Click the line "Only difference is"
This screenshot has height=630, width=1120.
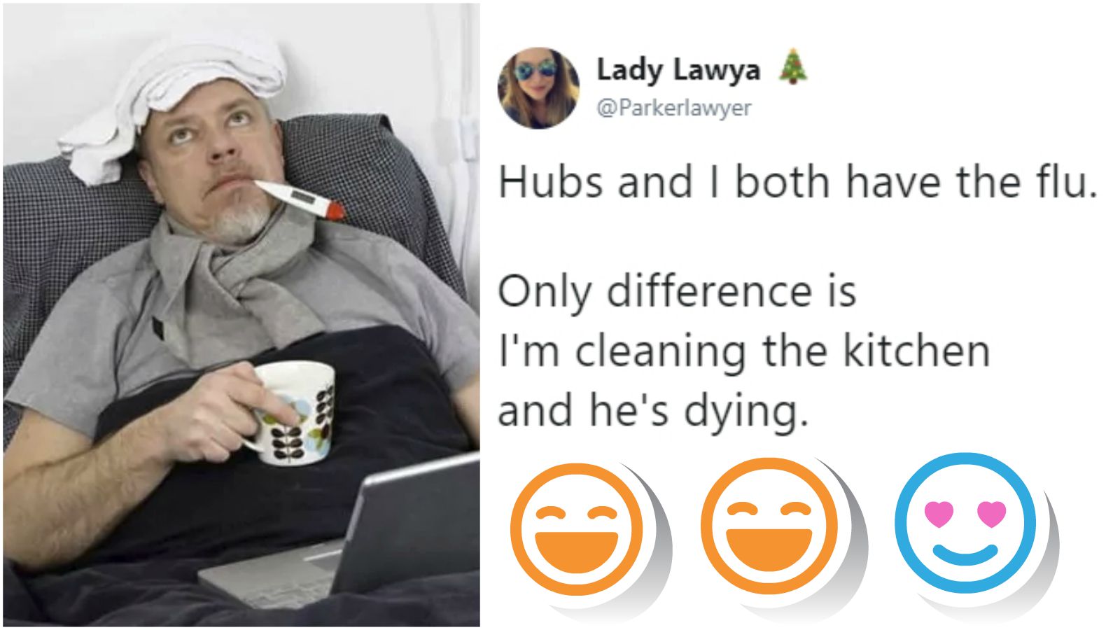pyautogui.click(x=677, y=290)
